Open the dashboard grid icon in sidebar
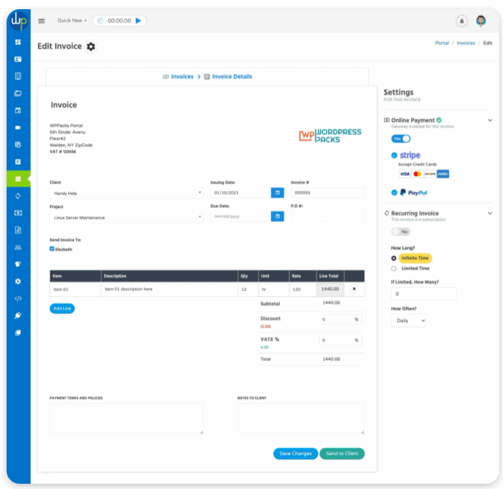The height and width of the screenshot is (489, 503). click(18, 42)
